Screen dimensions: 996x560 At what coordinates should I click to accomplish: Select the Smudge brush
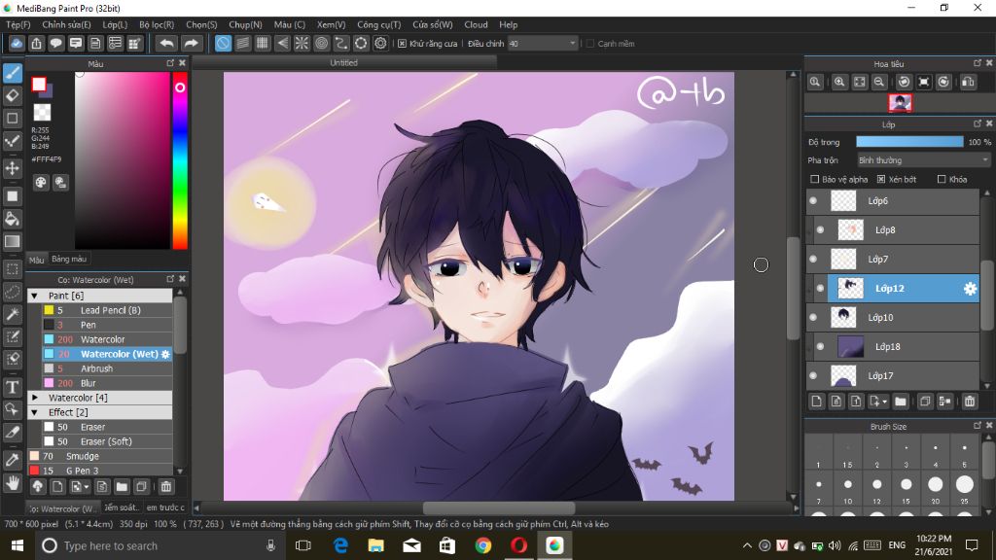[x=100, y=457]
